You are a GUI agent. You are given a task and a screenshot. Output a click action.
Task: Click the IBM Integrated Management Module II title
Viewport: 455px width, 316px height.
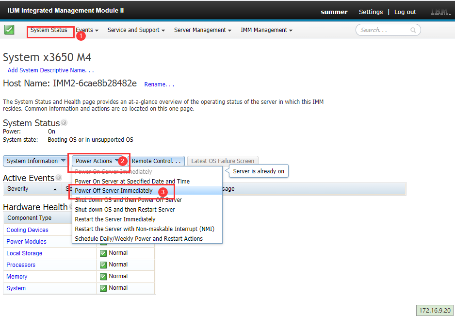(65, 11)
